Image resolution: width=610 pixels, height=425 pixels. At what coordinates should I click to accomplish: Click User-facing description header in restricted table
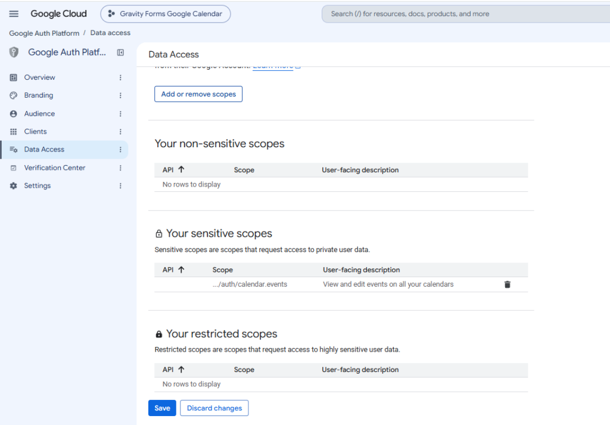click(x=360, y=370)
